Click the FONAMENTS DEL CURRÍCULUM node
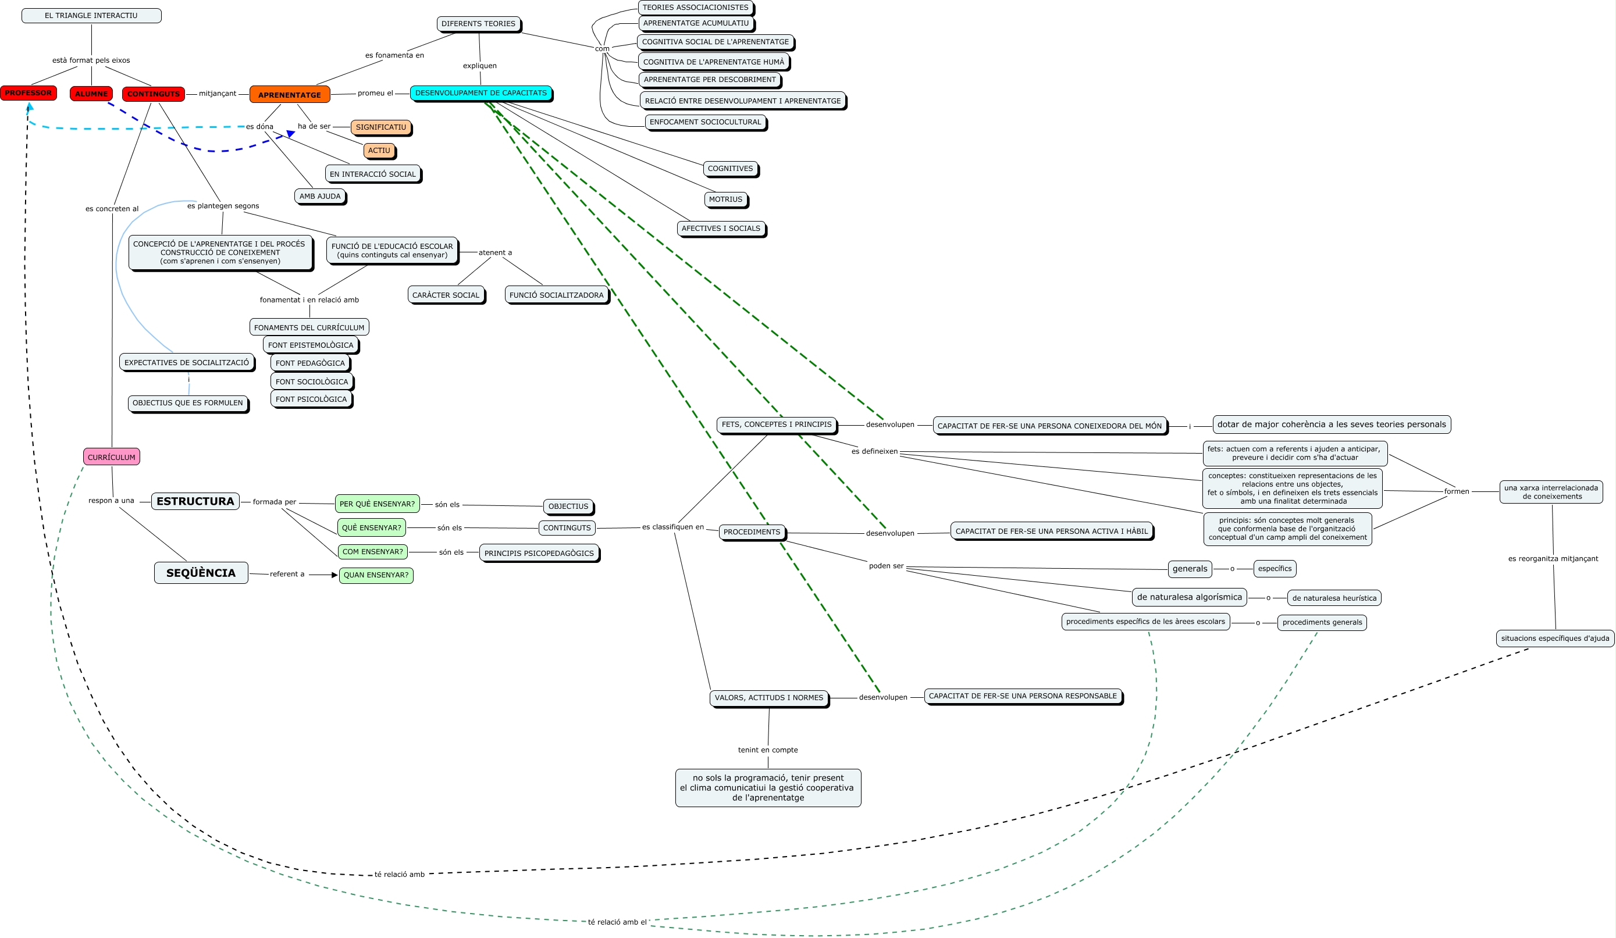Screen dimensions: 1616x938 tap(309, 327)
